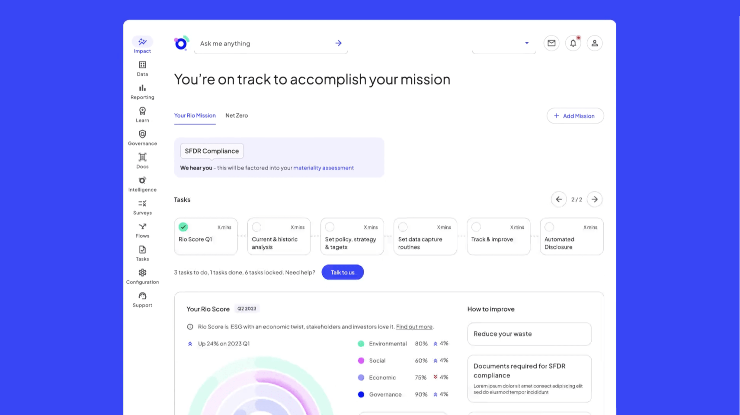This screenshot has height=415, width=740.
Task: Click Social pink legend dot
Action: click(x=361, y=361)
